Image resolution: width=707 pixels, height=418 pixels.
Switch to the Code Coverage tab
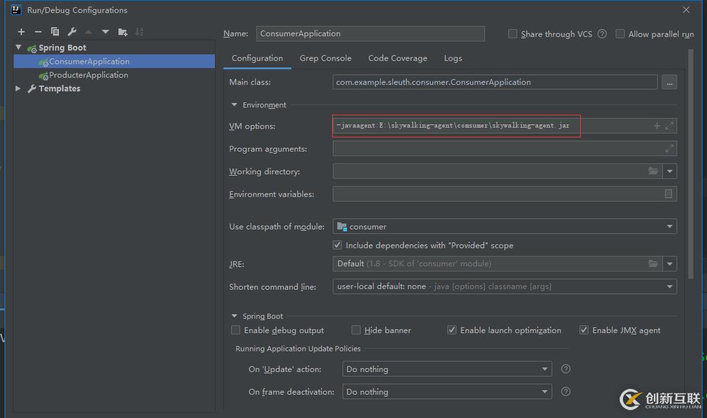(x=398, y=58)
